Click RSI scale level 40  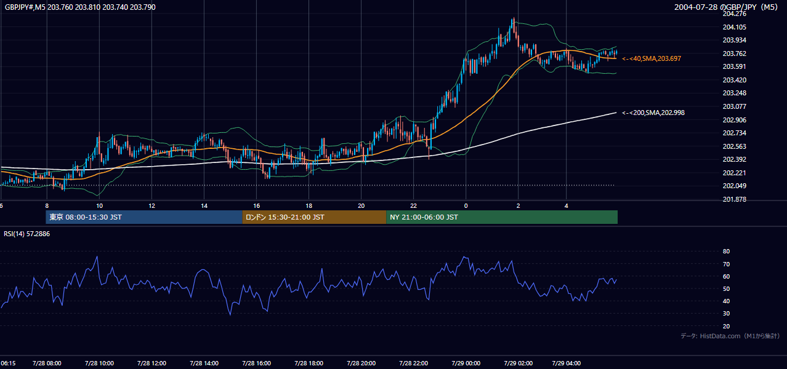[726, 301]
